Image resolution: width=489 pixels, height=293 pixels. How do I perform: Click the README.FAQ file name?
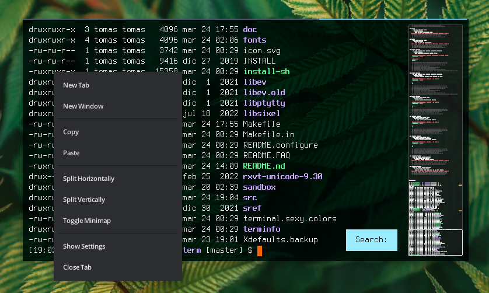click(266, 156)
